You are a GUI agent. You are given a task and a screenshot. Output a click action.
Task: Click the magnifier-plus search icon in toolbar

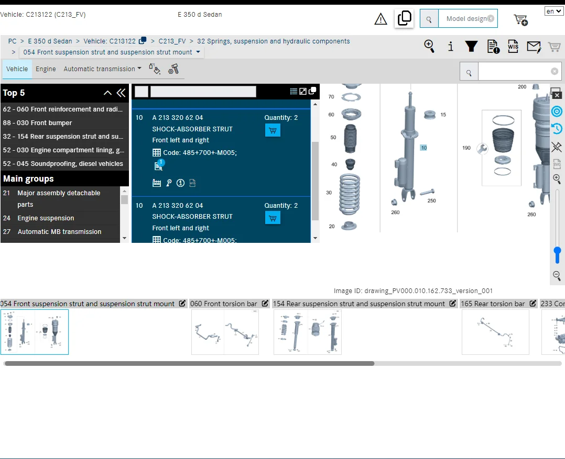[x=429, y=47]
